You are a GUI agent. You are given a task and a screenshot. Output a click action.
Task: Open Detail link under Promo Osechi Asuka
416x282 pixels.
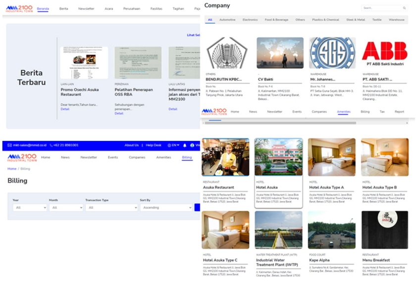65,109
